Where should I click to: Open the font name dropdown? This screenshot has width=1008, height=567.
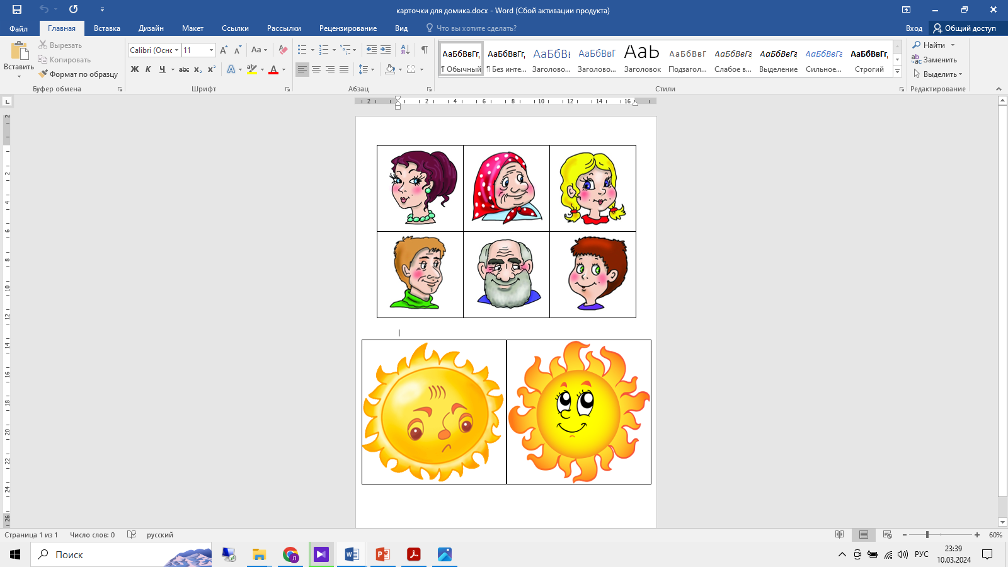[x=177, y=50]
